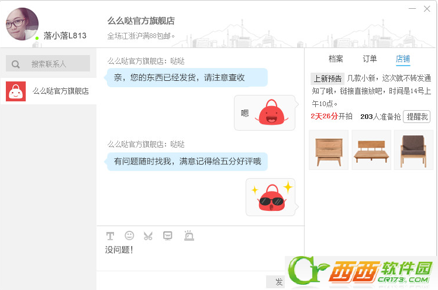Viewport: 438px width, 290px height.
Task: Open the emoji smiley picker
Action: tap(129, 236)
